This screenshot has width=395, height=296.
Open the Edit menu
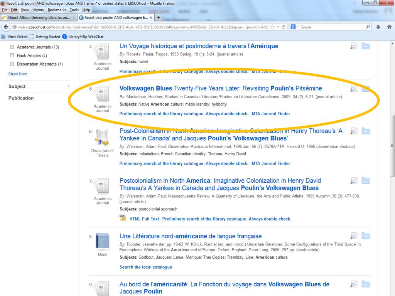point(14,10)
